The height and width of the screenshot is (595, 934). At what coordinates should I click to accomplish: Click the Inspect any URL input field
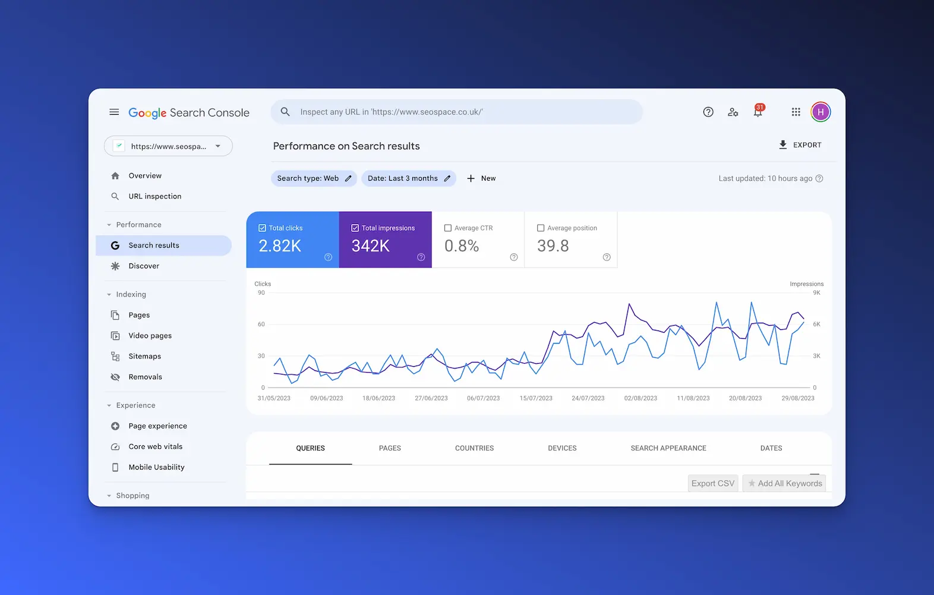[456, 112]
